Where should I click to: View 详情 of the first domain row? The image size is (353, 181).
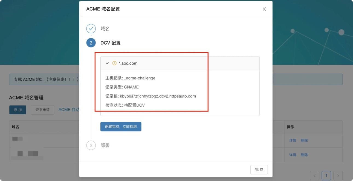coord(293,141)
